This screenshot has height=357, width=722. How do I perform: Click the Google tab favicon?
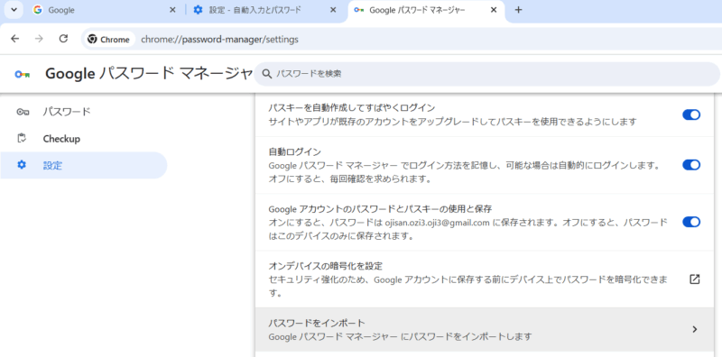tap(38, 10)
